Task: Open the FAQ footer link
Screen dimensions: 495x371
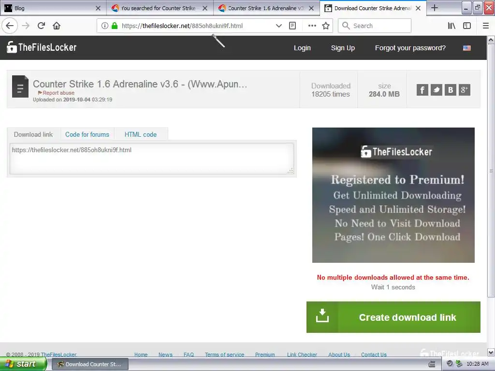Action: (189, 355)
